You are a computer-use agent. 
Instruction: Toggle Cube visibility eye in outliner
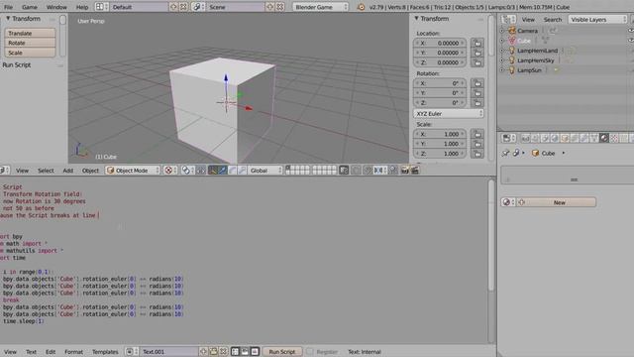(x=631, y=41)
